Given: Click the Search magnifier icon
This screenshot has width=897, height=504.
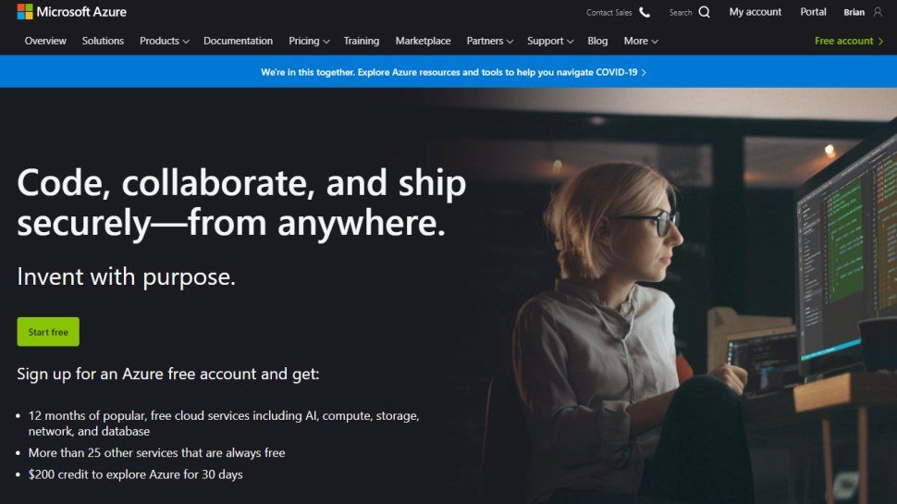Looking at the screenshot, I should click(x=705, y=12).
